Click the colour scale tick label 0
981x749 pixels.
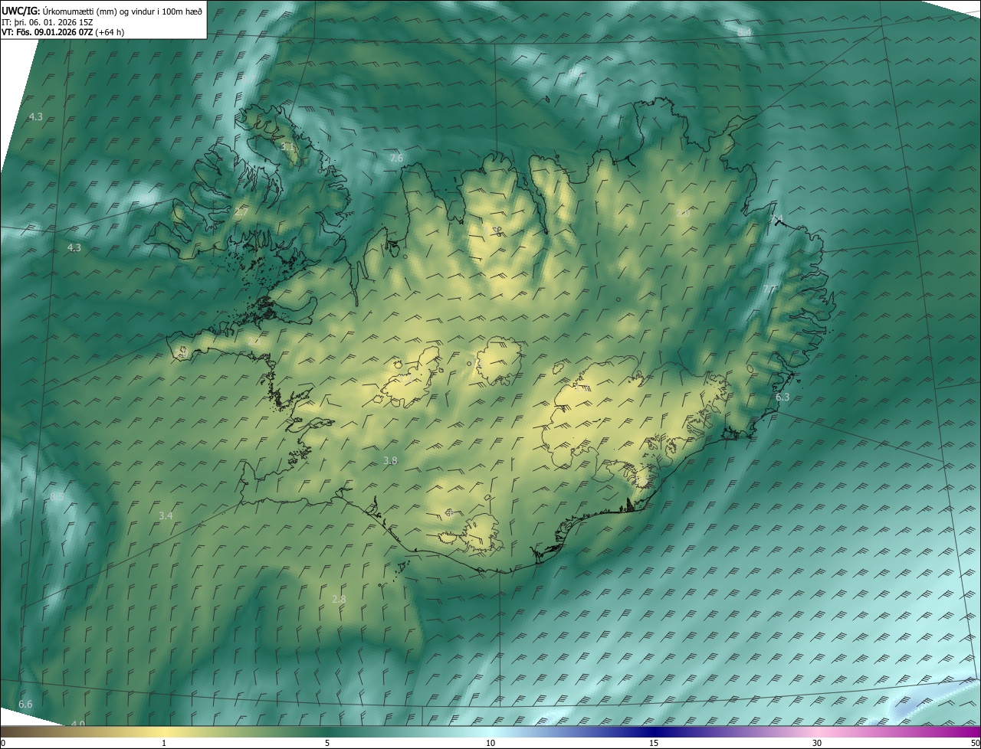3,743
